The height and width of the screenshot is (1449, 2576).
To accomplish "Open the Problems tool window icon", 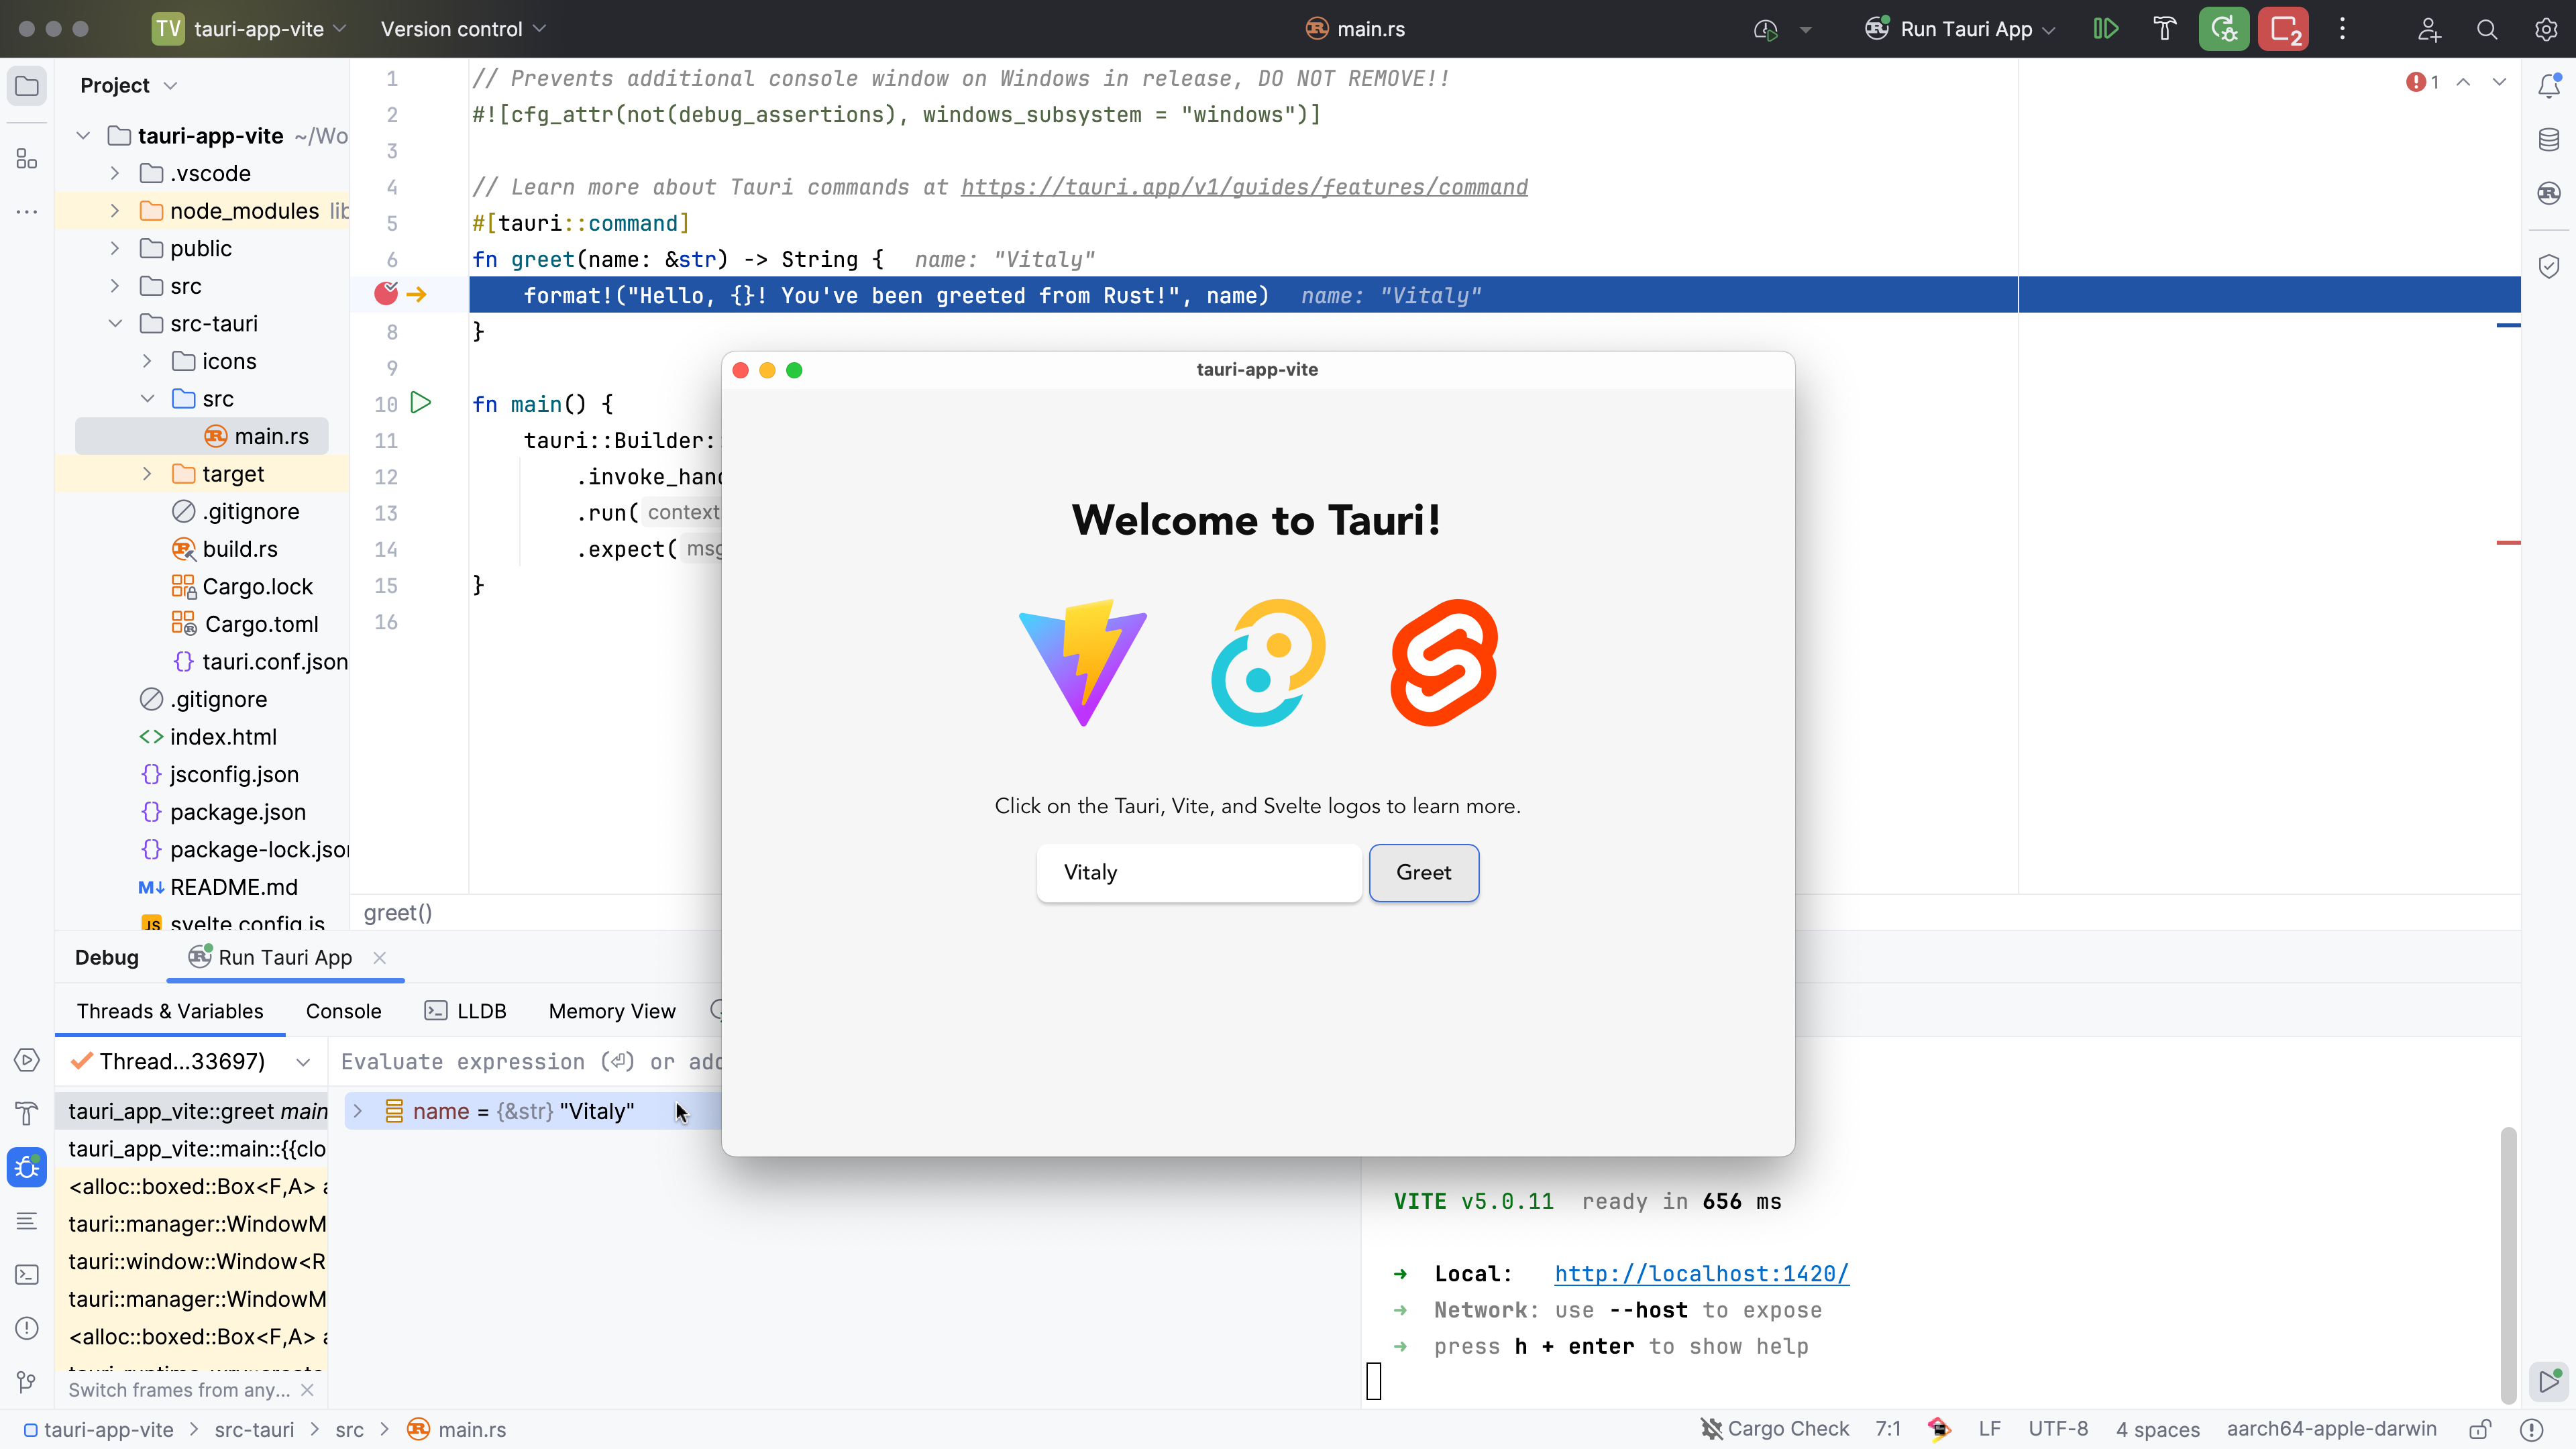I will click(x=26, y=1328).
